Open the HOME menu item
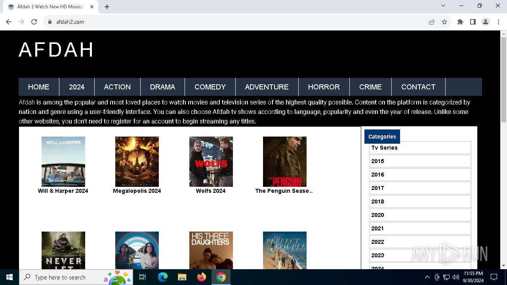 point(39,87)
